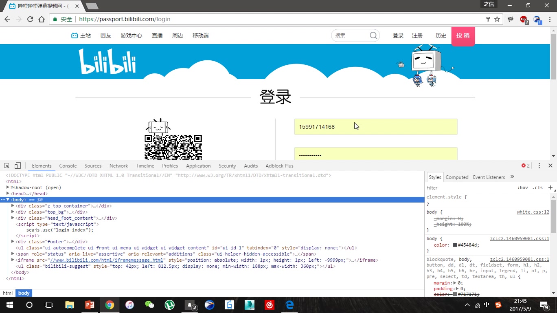Open WeChat from the taskbar
The image size is (557, 313).
149,305
